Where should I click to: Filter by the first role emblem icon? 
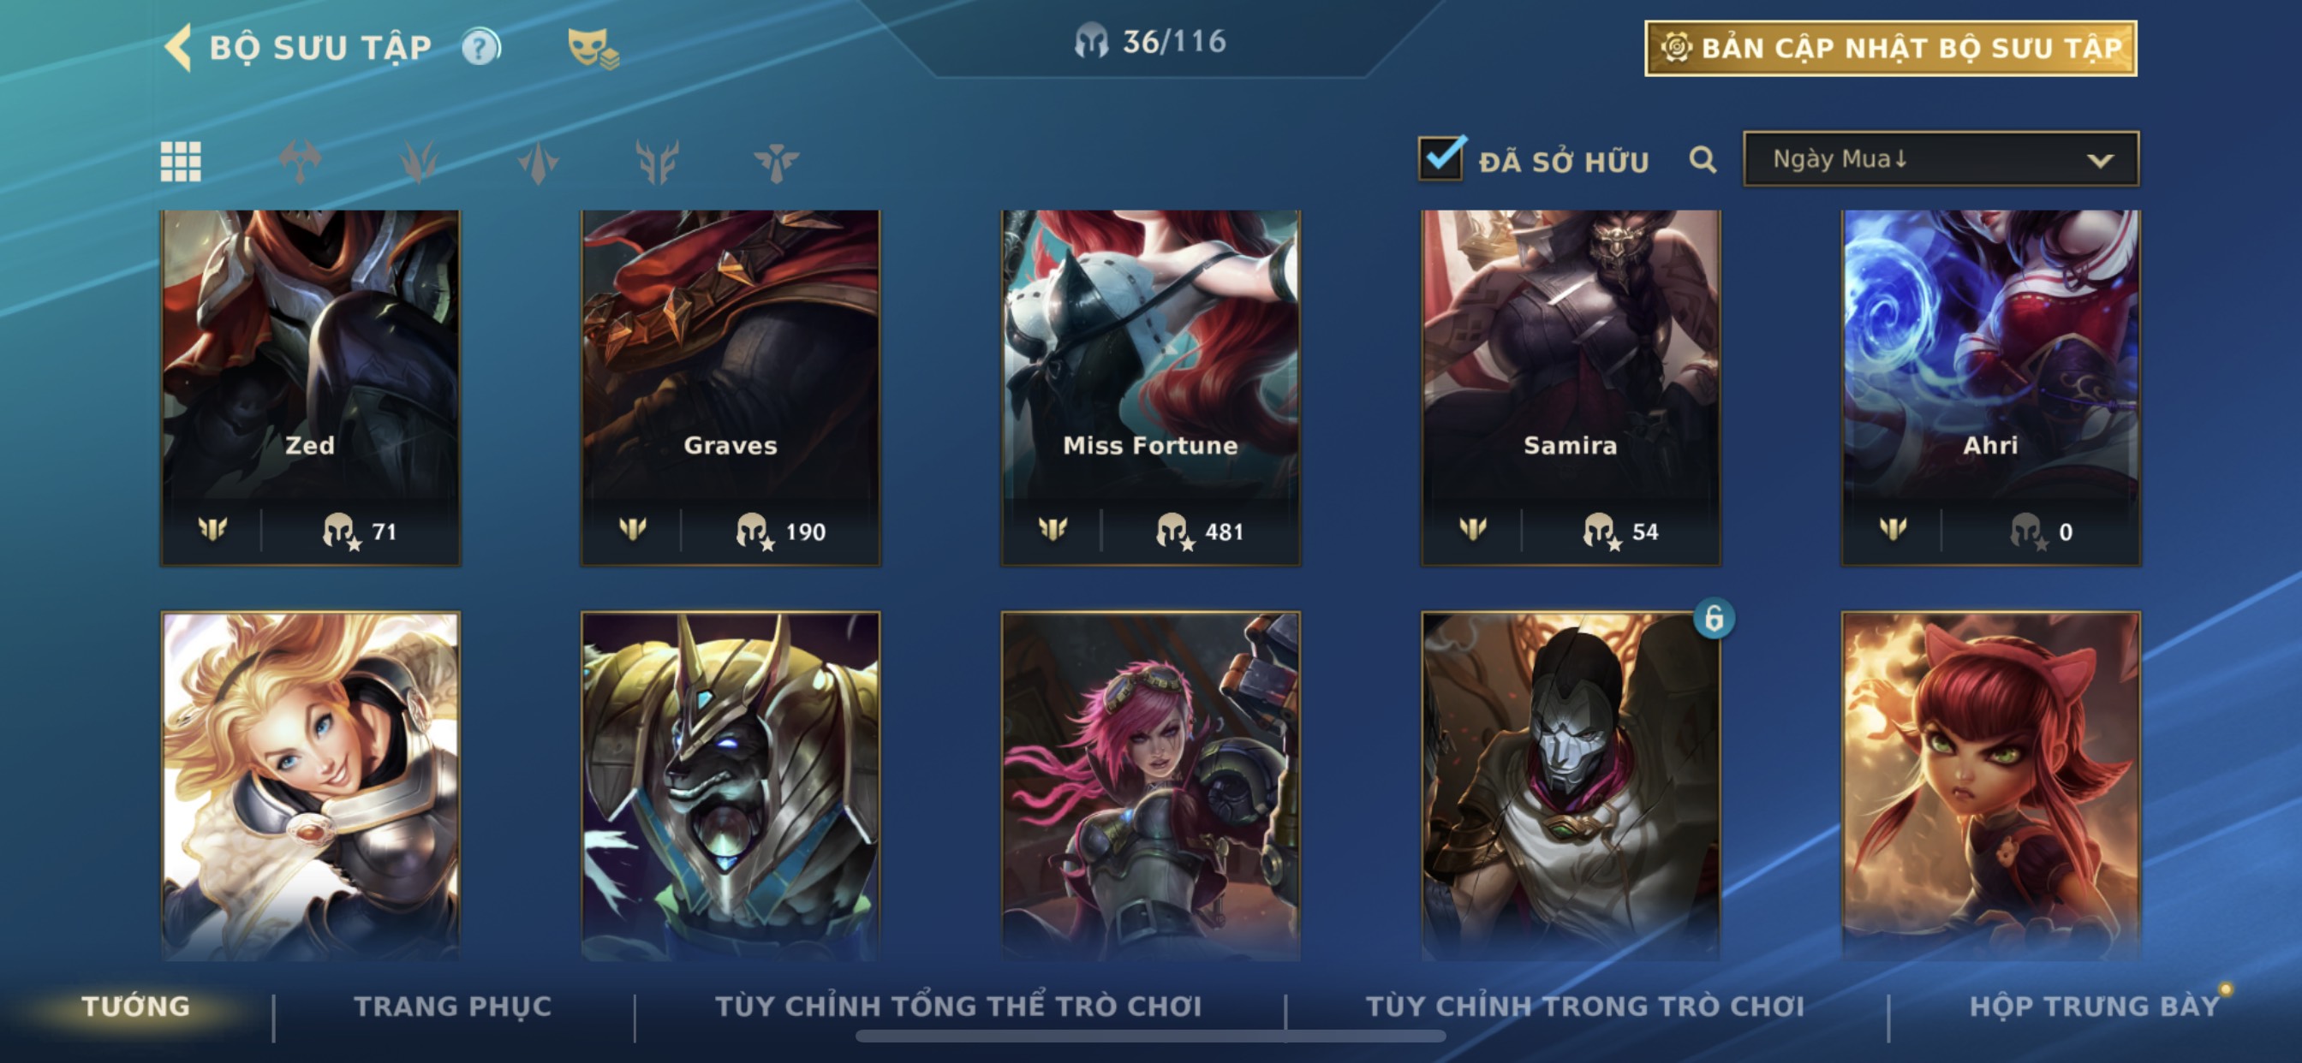[x=300, y=162]
